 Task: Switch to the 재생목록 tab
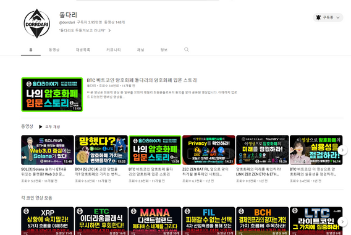click(x=83, y=49)
